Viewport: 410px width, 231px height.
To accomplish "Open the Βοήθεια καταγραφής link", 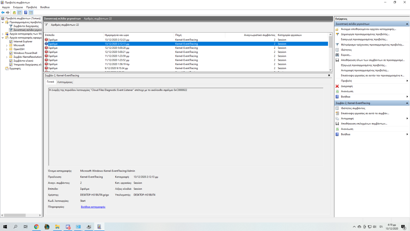I will (93, 207).
